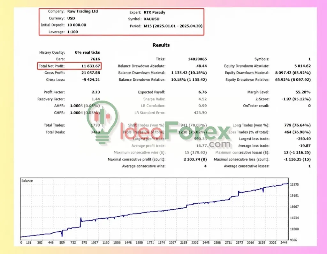Click the Results section heading
Viewport: 327px width, 254px height.
(x=161, y=45)
